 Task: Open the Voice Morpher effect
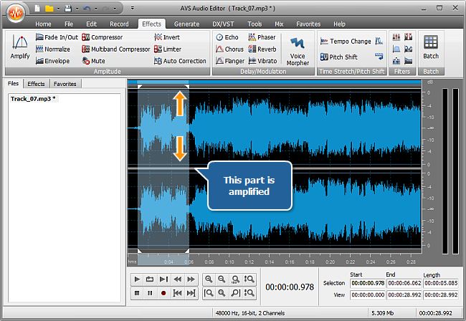(x=298, y=50)
